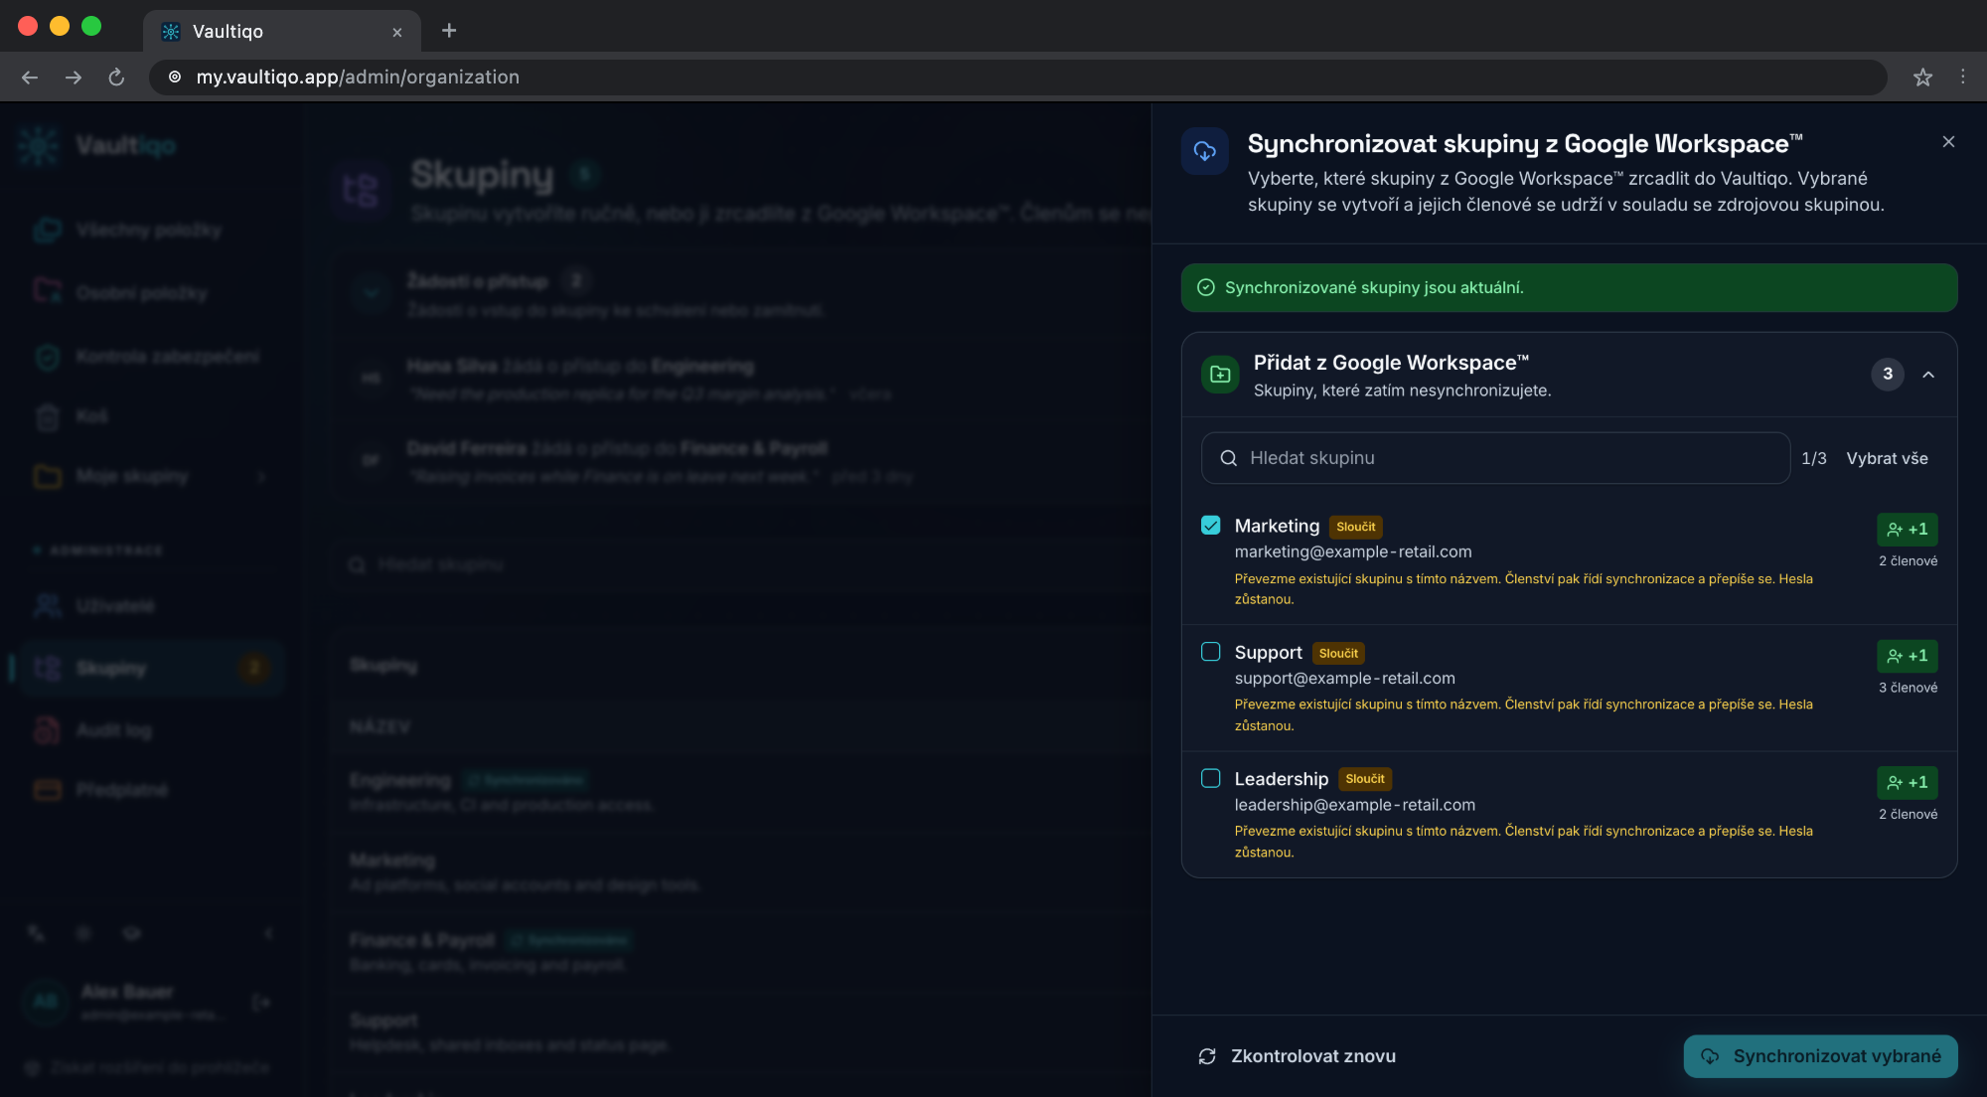Click the green checkmark icon in status banner

pyautogui.click(x=1206, y=287)
